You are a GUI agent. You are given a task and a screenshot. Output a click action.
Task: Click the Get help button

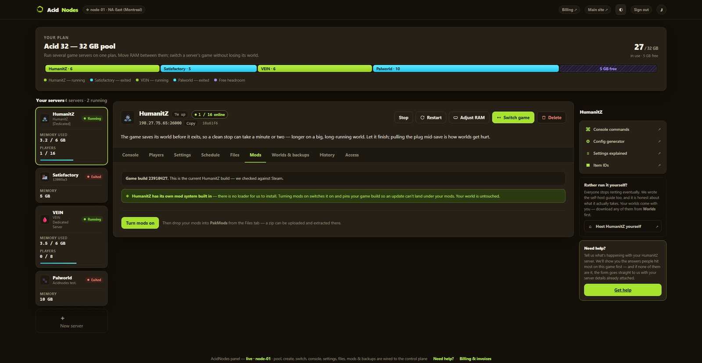click(623, 290)
